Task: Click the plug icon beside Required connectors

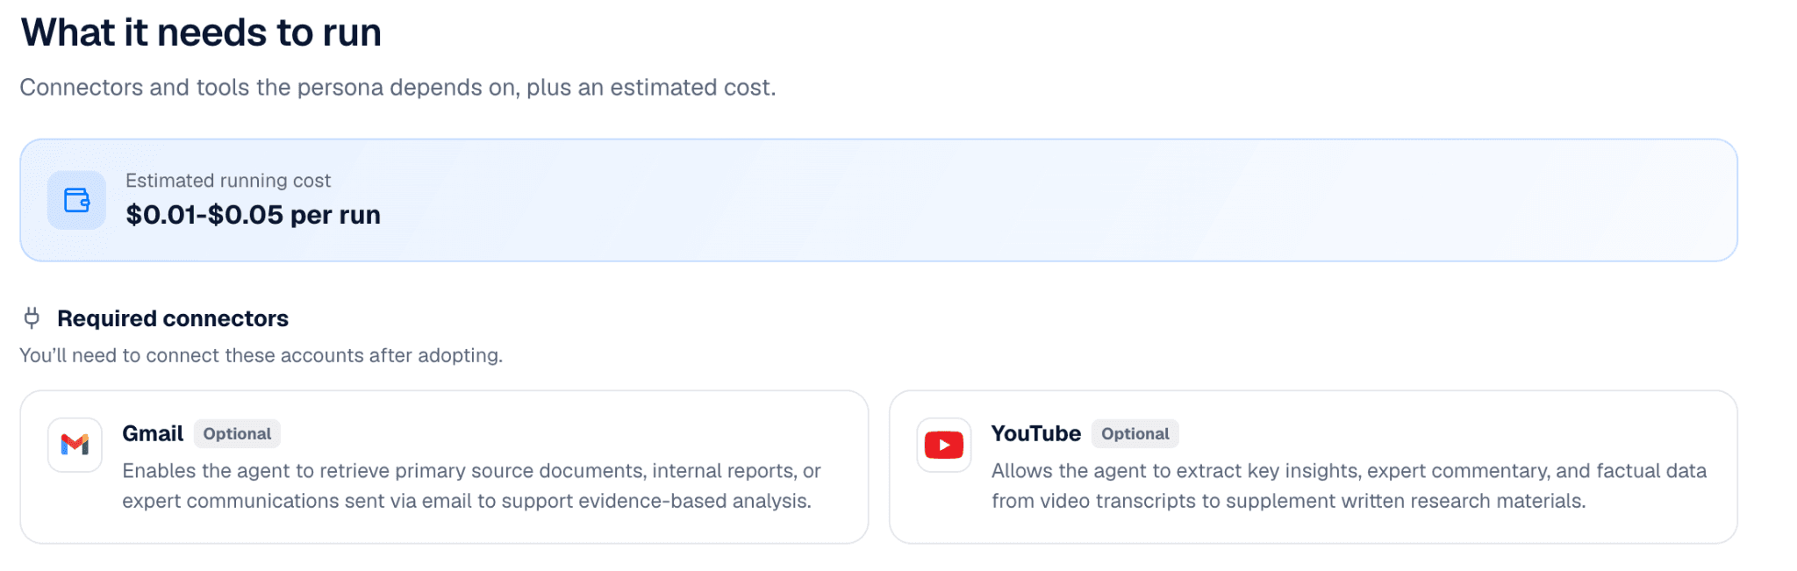Action: point(32,318)
